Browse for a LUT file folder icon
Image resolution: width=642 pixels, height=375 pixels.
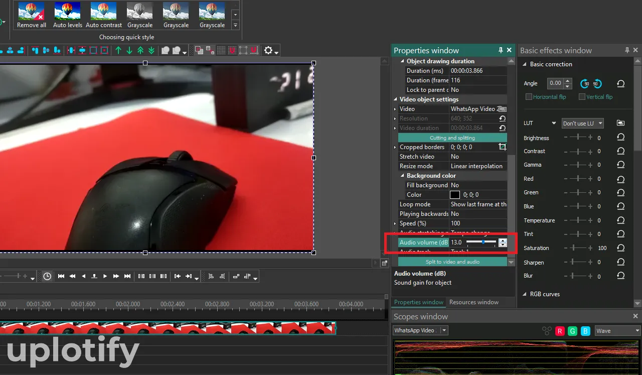620,123
